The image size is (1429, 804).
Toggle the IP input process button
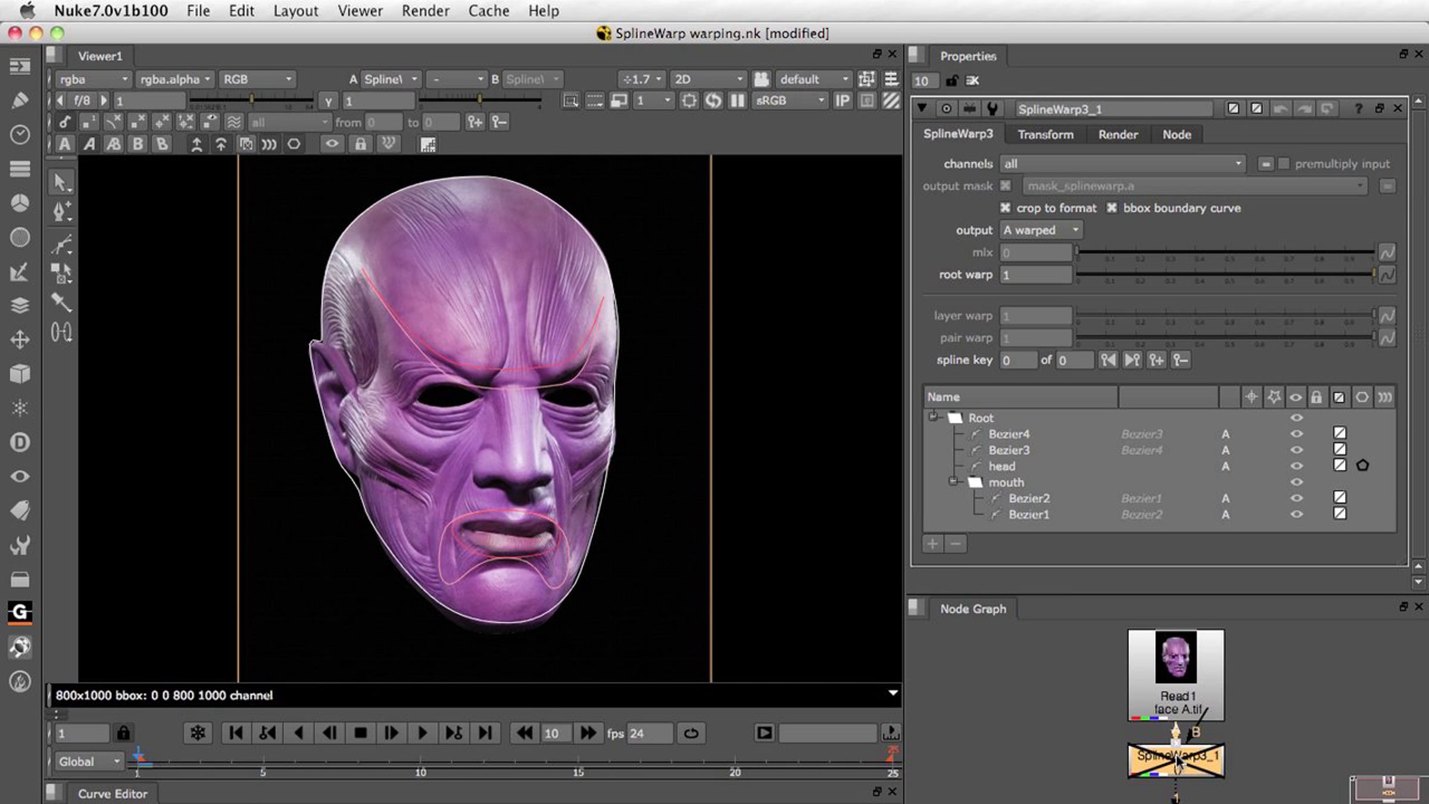pyautogui.click(x=842, y=101)
